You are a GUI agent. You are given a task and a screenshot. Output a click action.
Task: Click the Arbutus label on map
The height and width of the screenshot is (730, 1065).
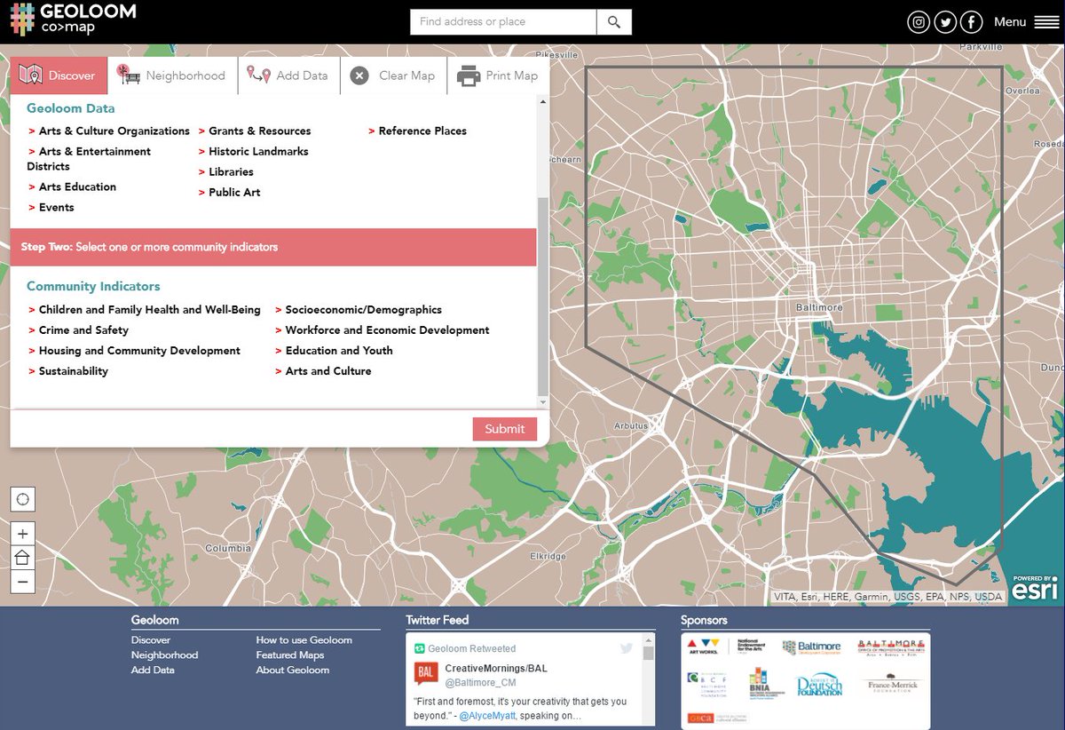point(631,425)
